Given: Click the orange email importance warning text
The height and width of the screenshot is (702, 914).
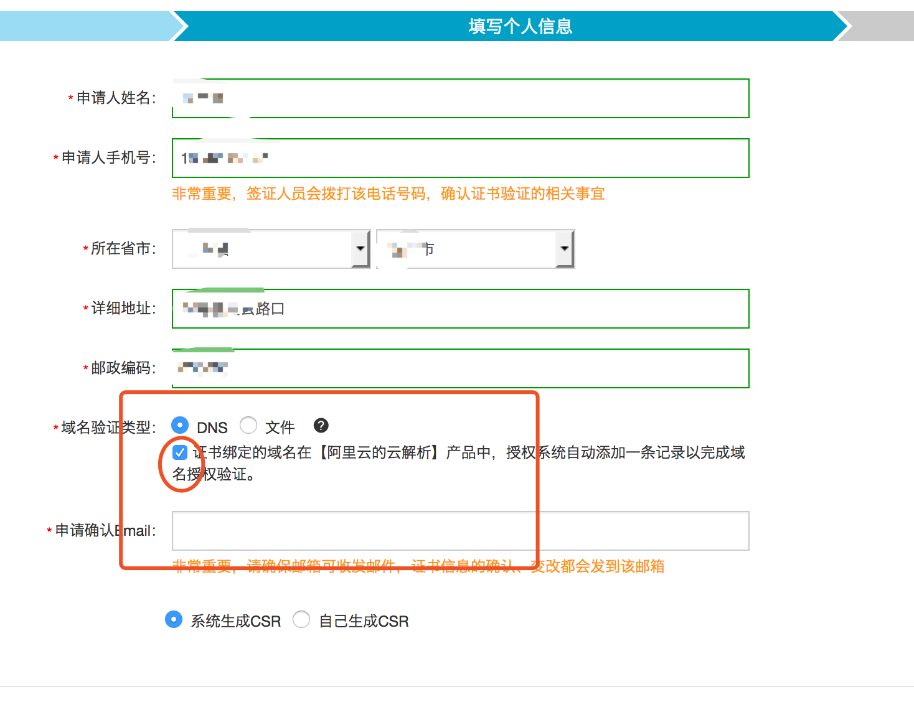Looking at the screenshot, I should (x=418, y=566).
